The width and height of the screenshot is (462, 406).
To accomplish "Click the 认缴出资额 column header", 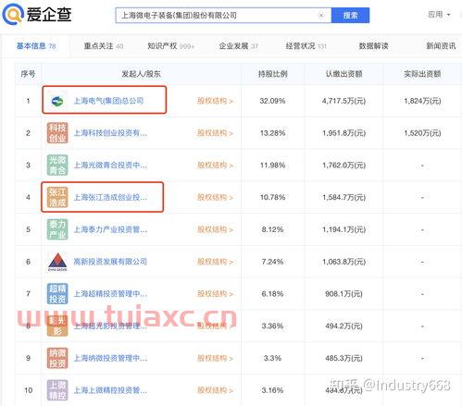I will click(x=343, y=74).
